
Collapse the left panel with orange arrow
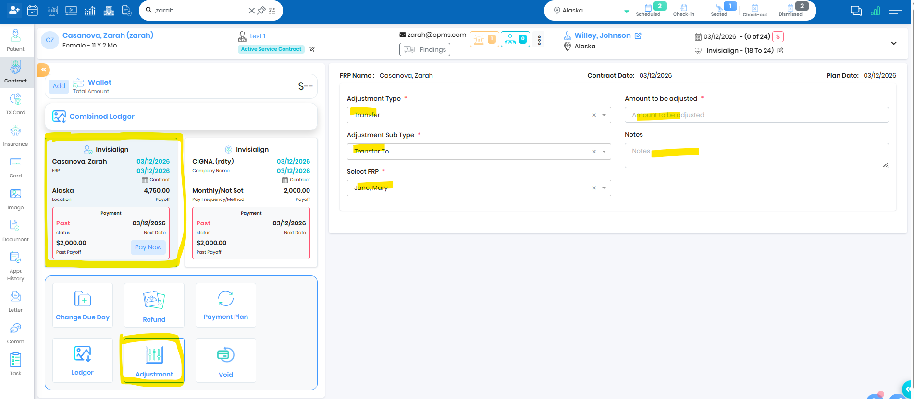(x=43, y=70)
